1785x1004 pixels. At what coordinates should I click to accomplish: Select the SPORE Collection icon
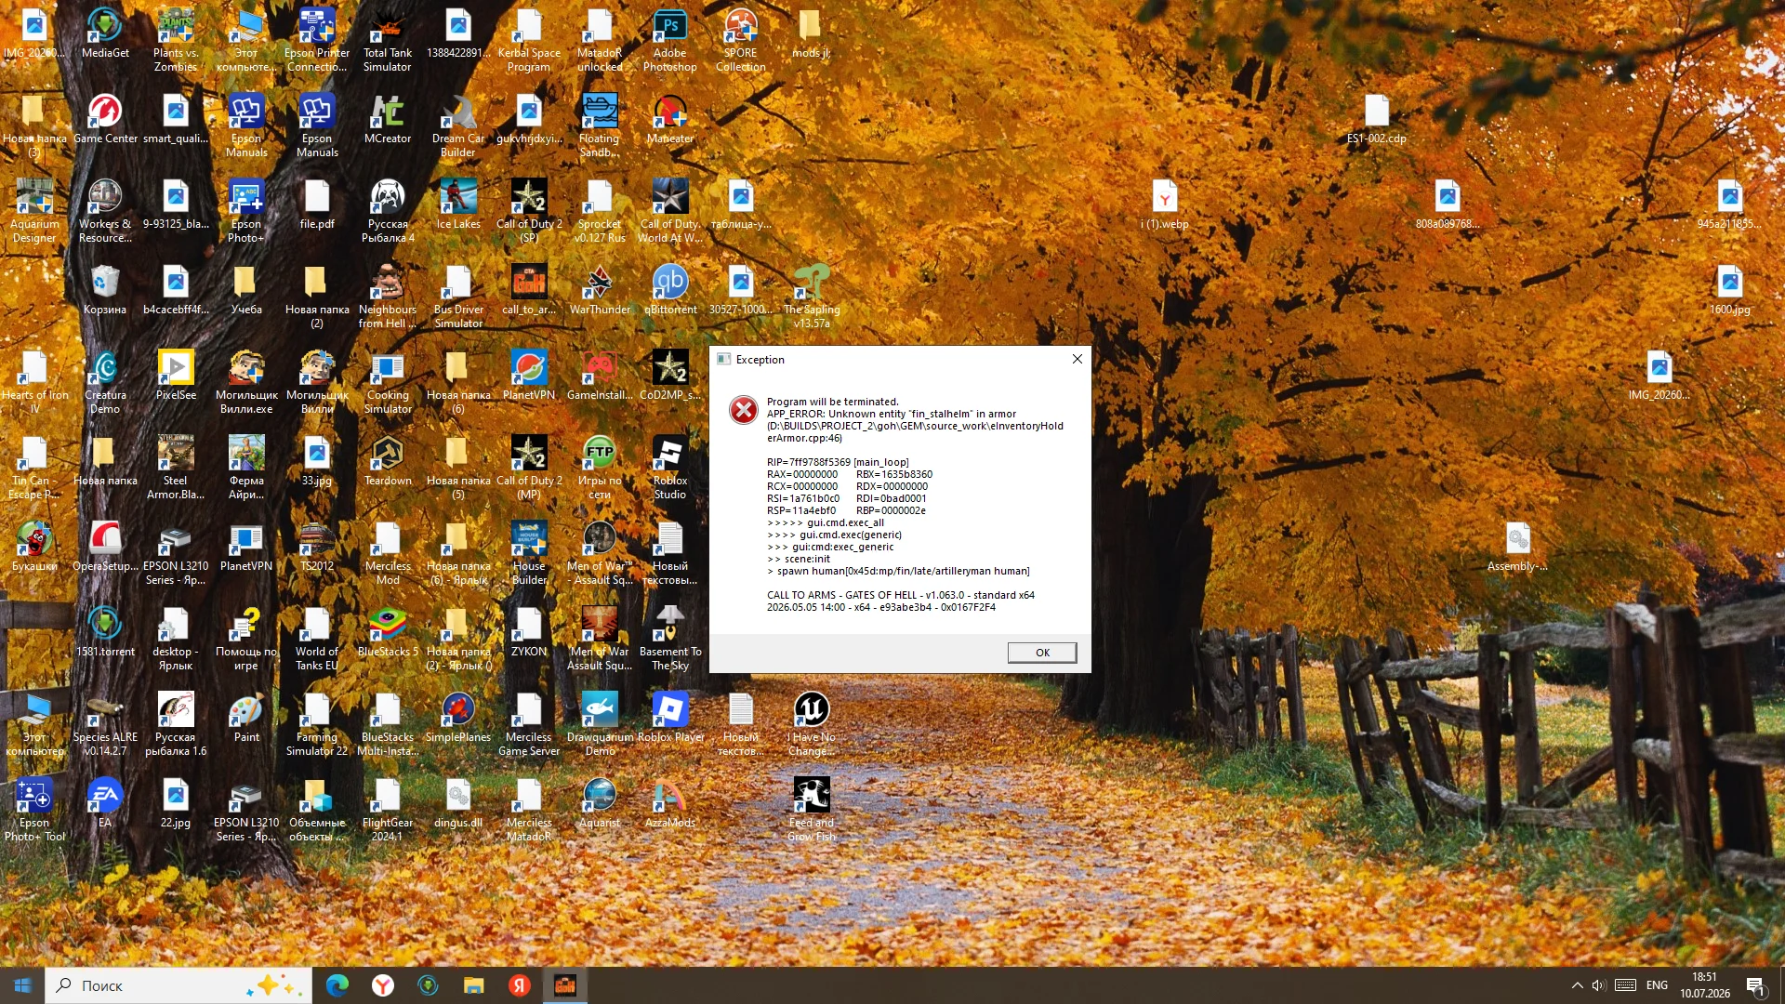click(741, 40)
